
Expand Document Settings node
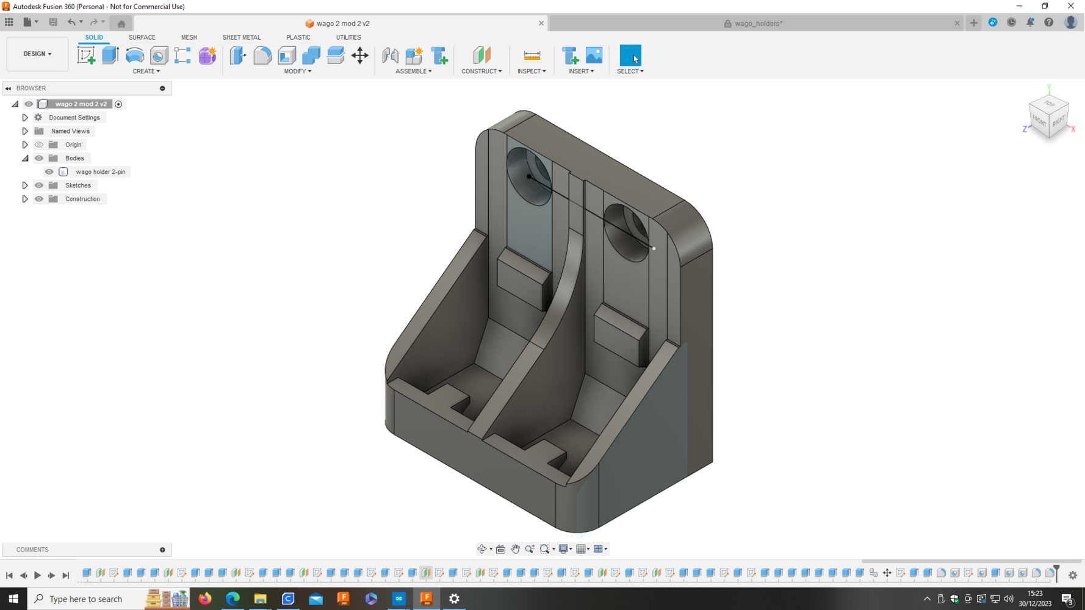click(25, 118)
